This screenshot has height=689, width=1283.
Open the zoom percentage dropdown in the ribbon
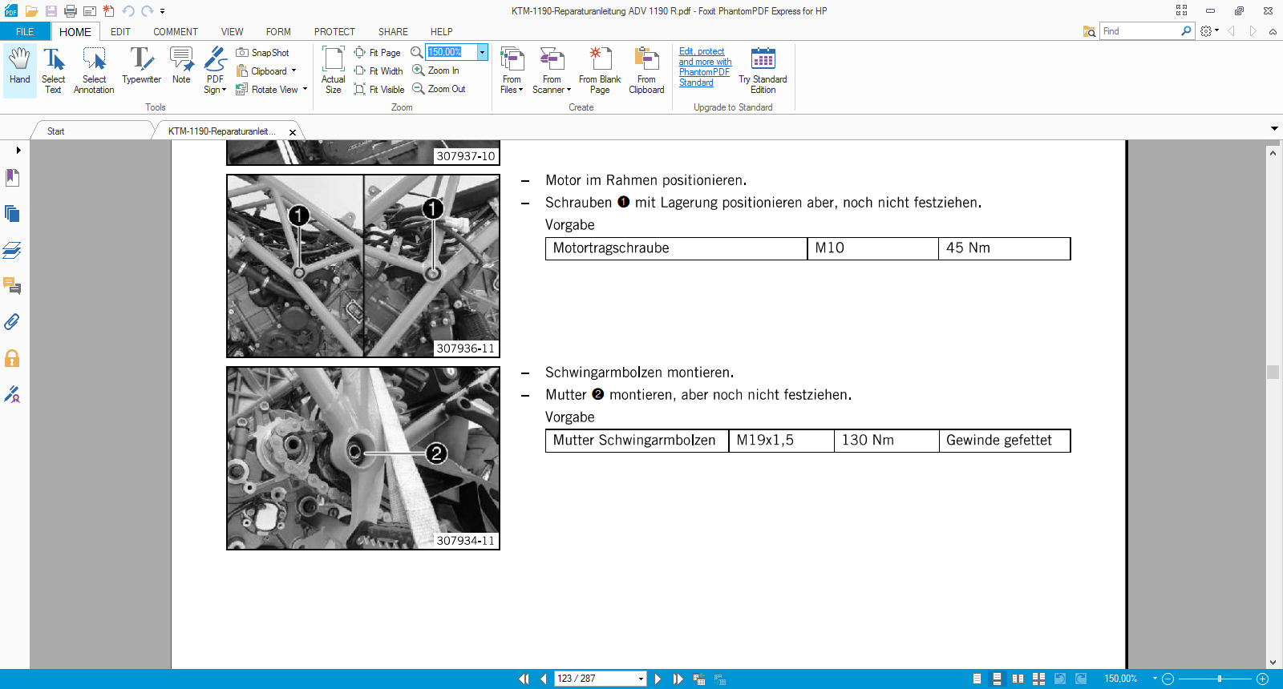482,52
